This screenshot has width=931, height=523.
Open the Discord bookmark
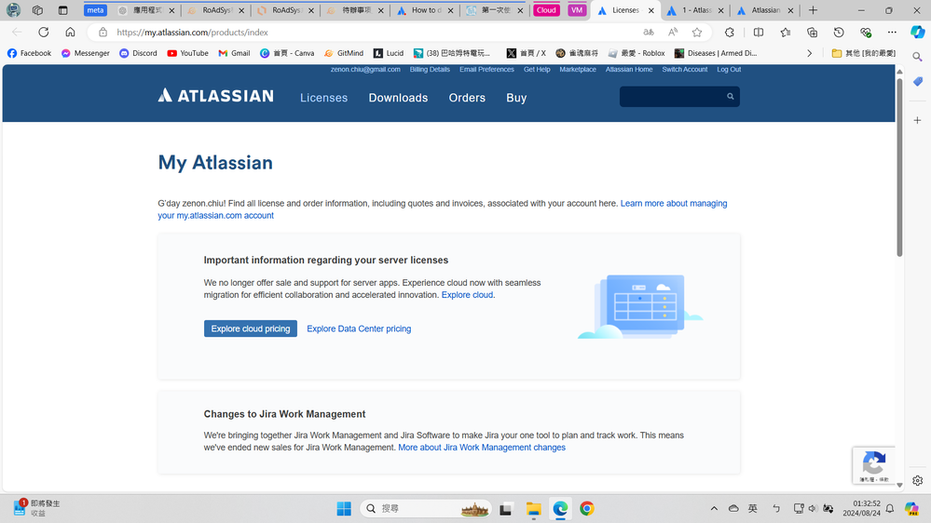click(138, 53)
